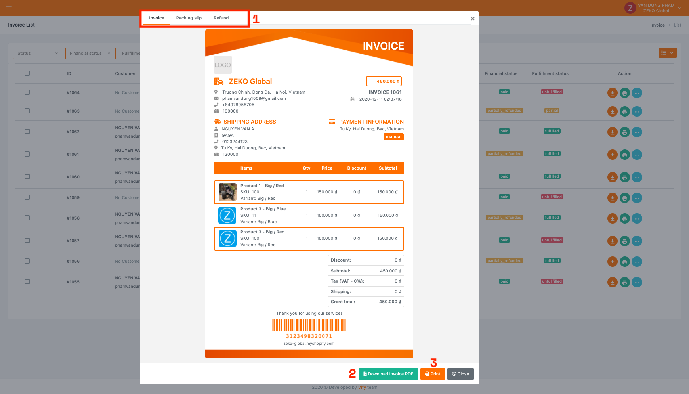Click the Product 1 thumbnail image
This screenshot has width=689, height=394.
227,192
